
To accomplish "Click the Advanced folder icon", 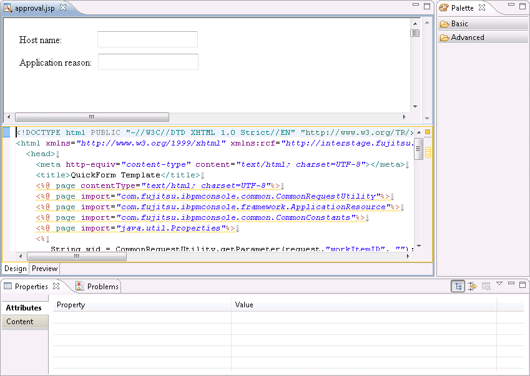I will click(444, 38).
